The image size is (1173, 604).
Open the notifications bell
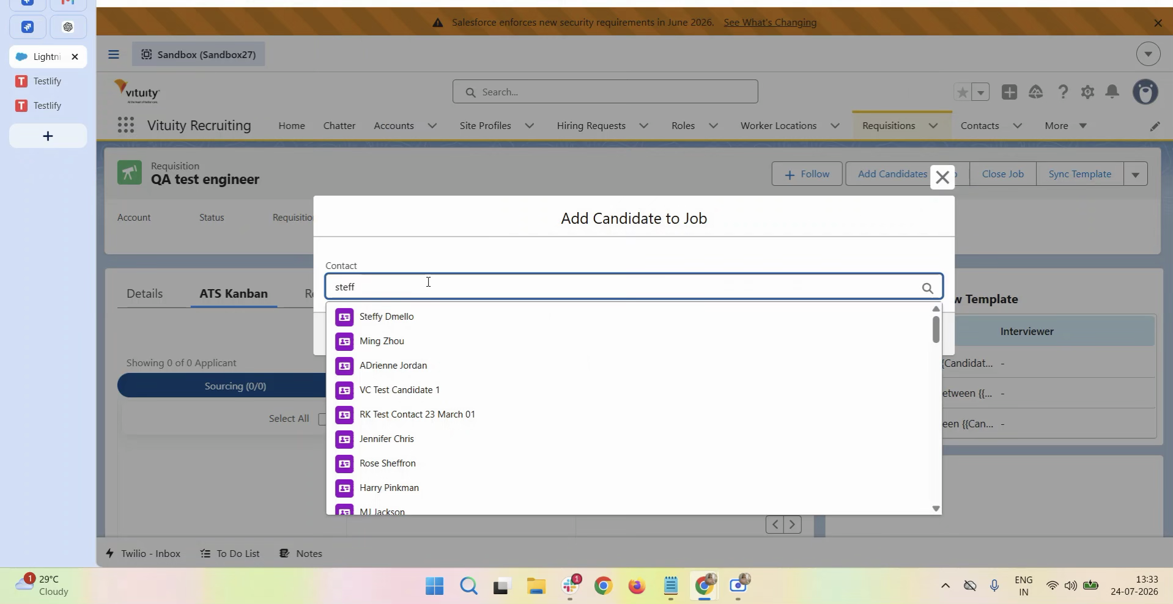[x=1112, y=92]
